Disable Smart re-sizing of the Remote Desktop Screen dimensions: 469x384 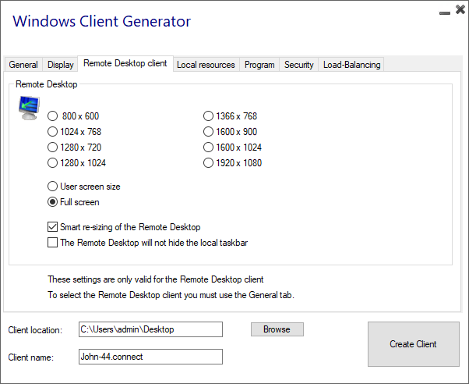(x=53, y=227)
